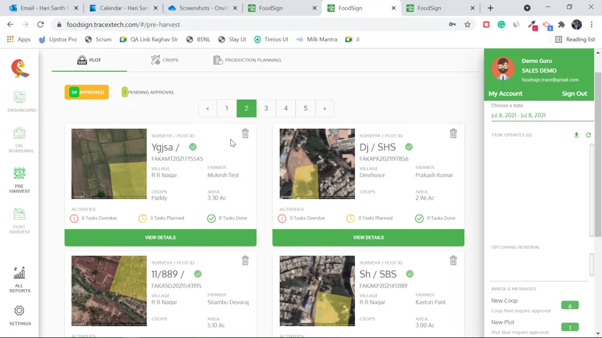Open the browser extensions puzzle icon
Viewport: 602px width, 338px height.
[x=561, y=25]
